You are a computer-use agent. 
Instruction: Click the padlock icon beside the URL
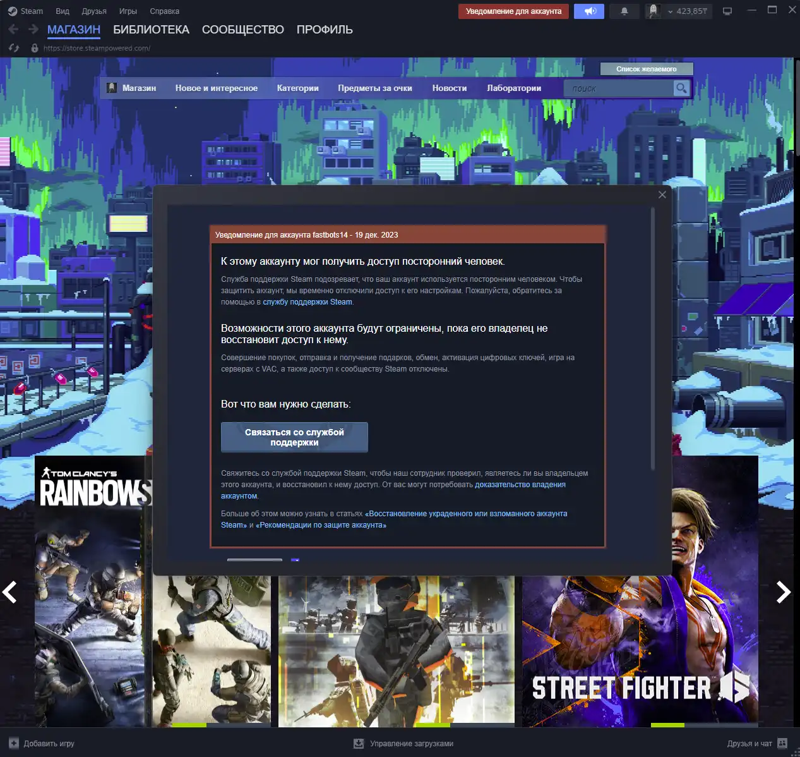[35, 48]
